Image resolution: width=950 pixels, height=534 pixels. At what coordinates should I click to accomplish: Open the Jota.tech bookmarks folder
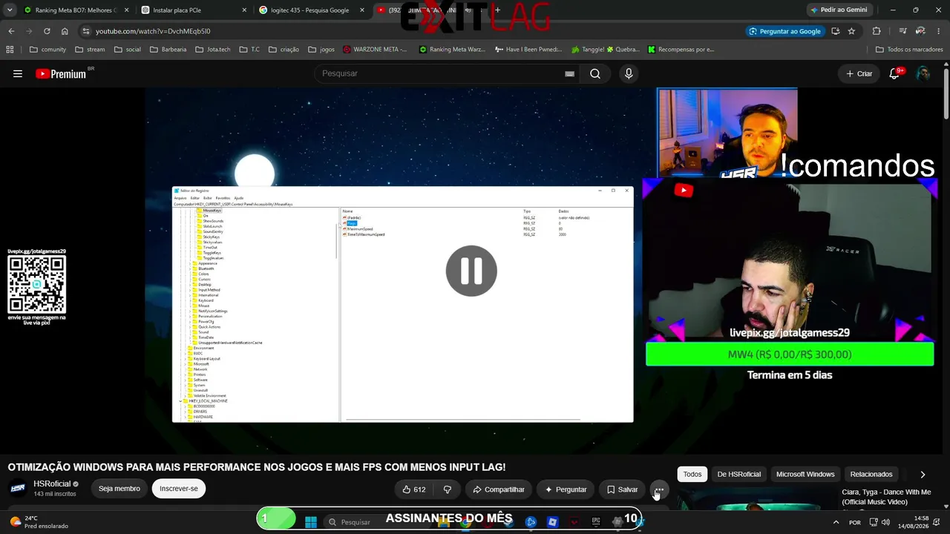(x=213, y=50)
